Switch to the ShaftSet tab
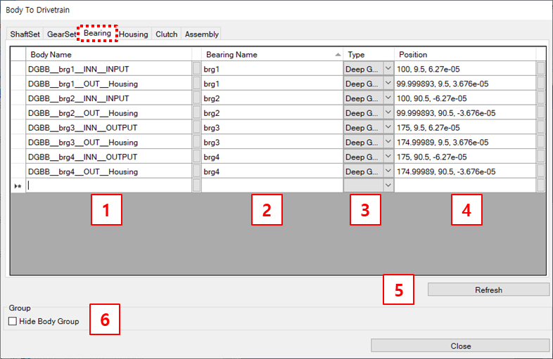Screen dimensions: 553x359 (25, 34)
